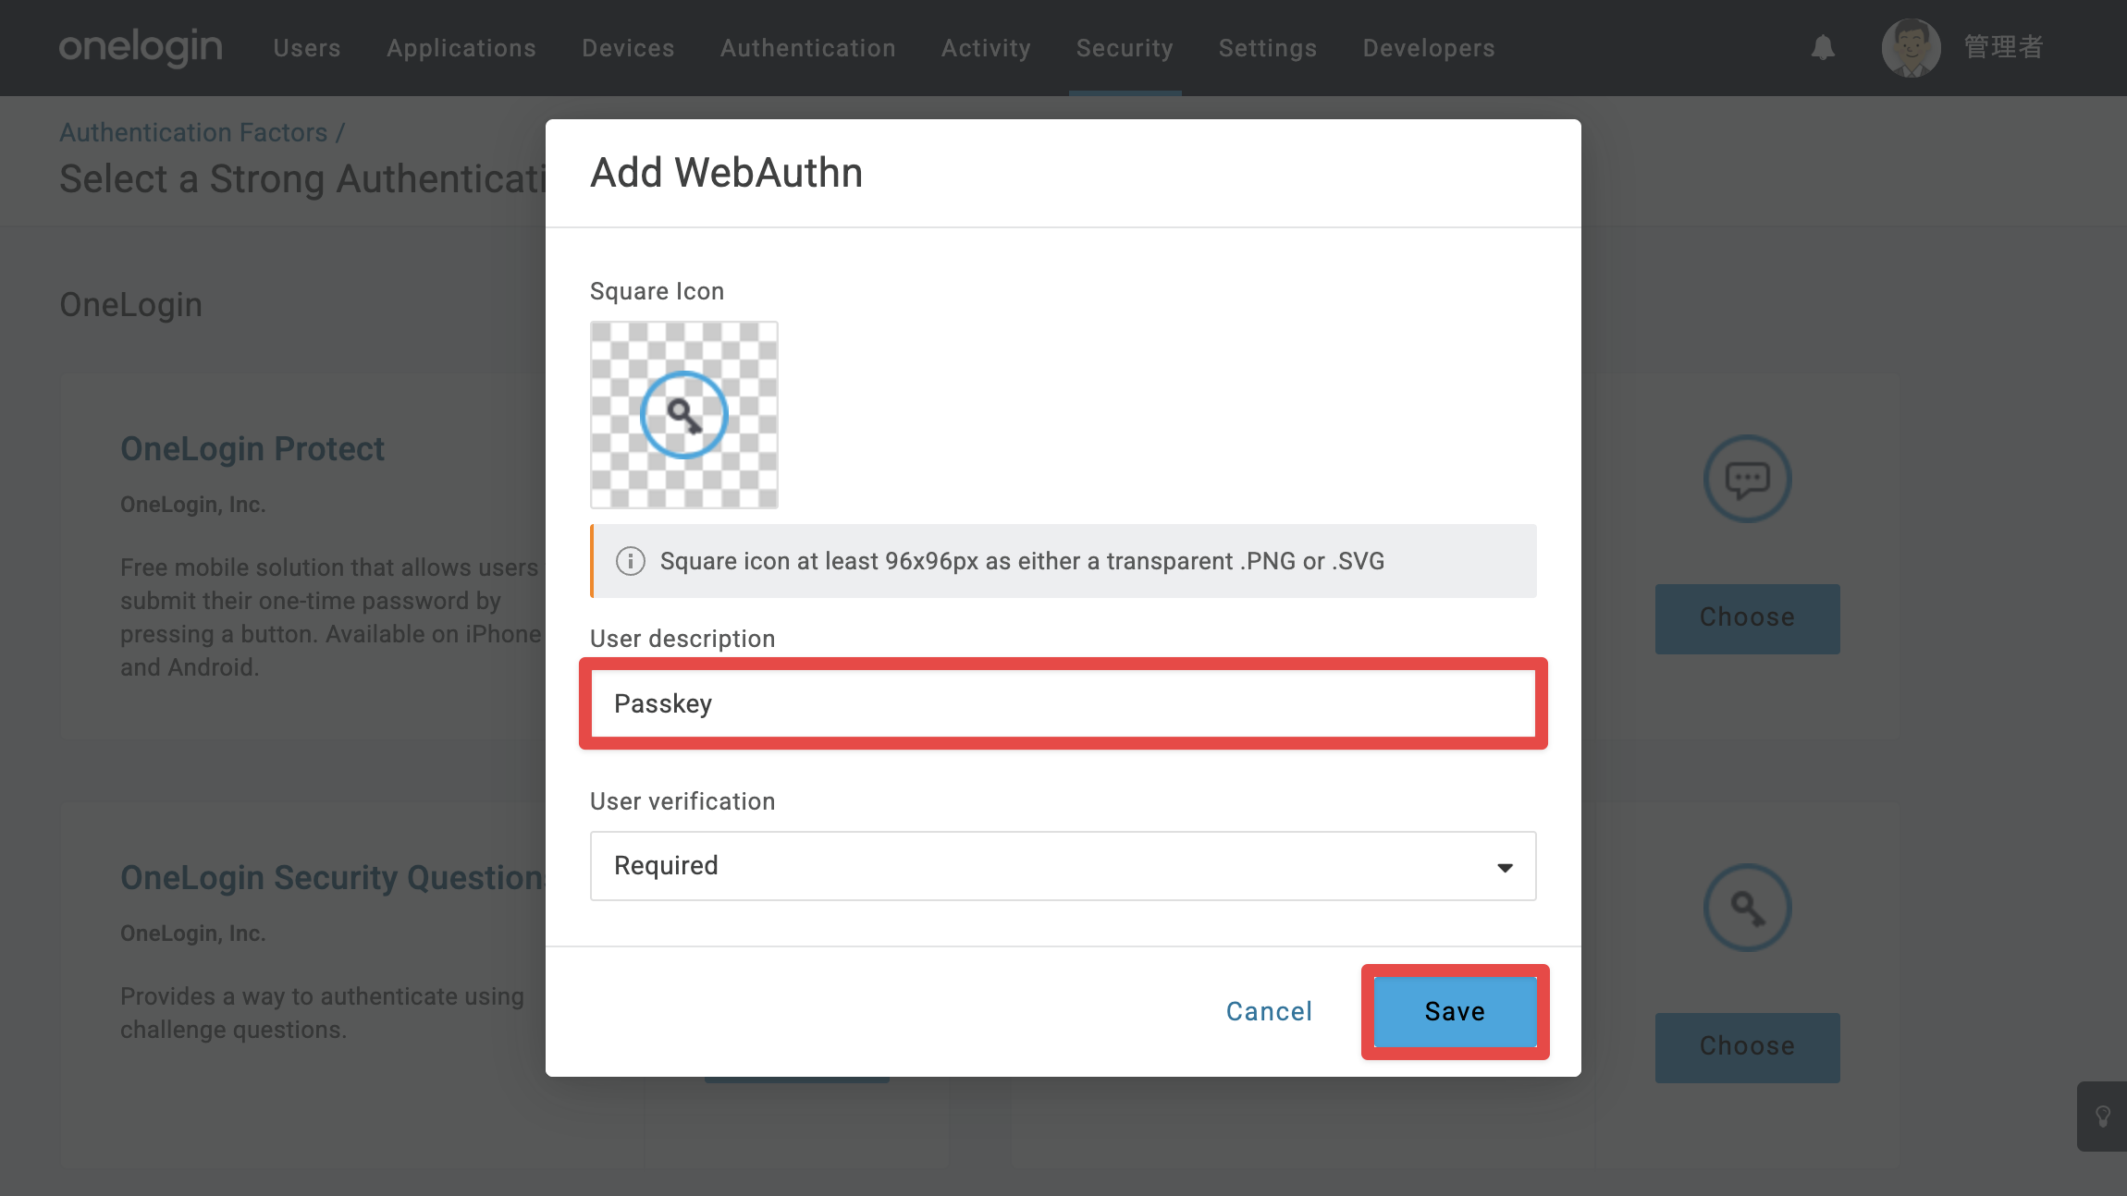
Task: Click the info icon beside icon size hint
Action: [631, 561]
